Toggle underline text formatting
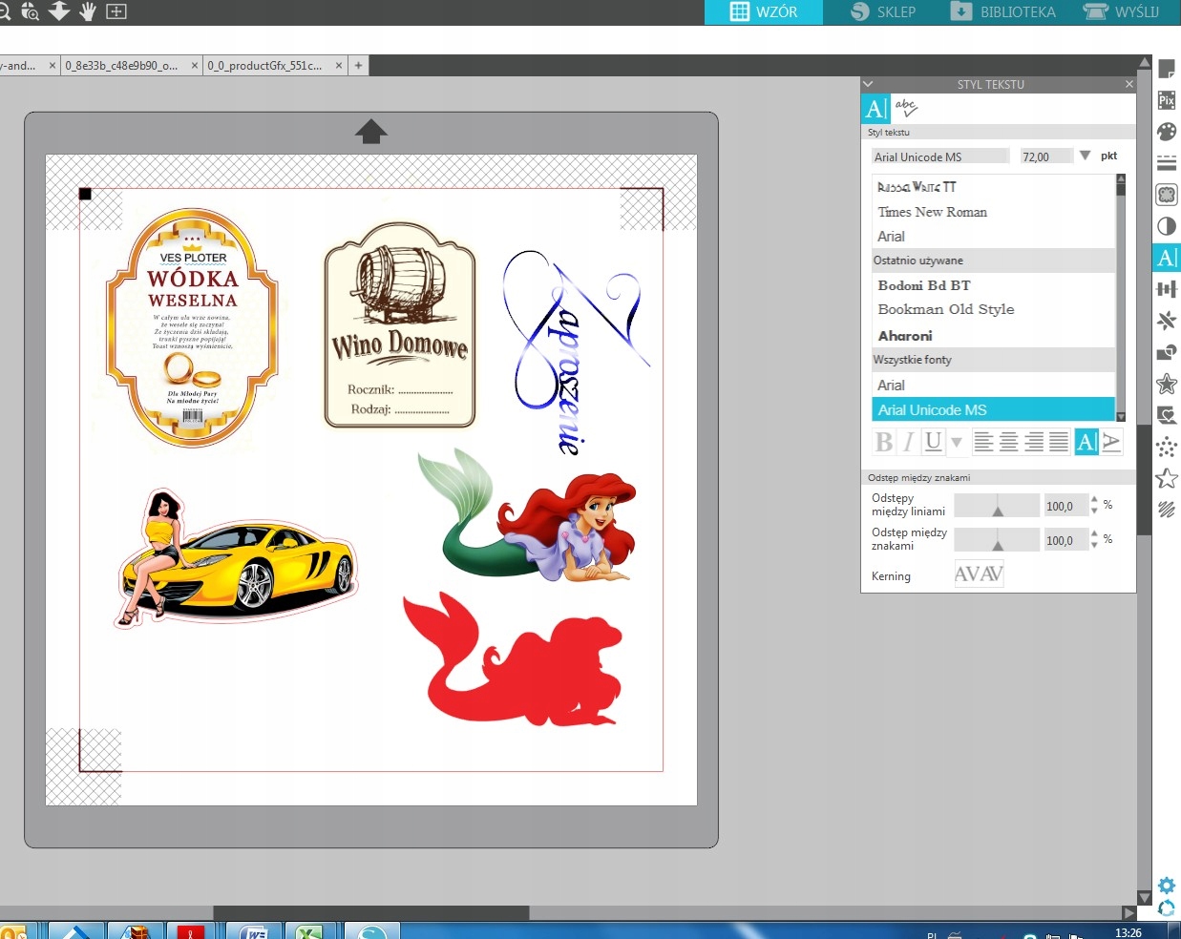Image resolution: width=1181 pixels, height=939 pixels. click(933, 442)
